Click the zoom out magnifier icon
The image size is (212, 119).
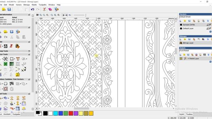pos(44,15)
